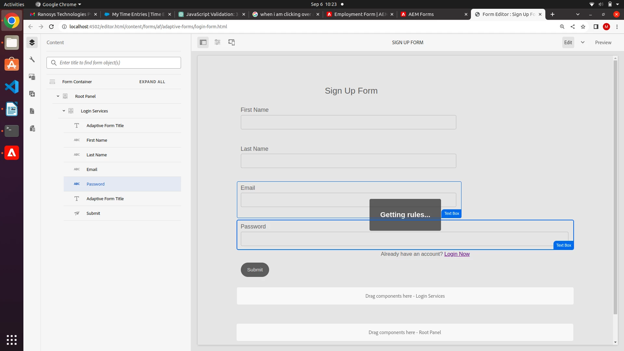Open page properties sliders icon
This screenshot has height=351, width=624.
point(217,42)
